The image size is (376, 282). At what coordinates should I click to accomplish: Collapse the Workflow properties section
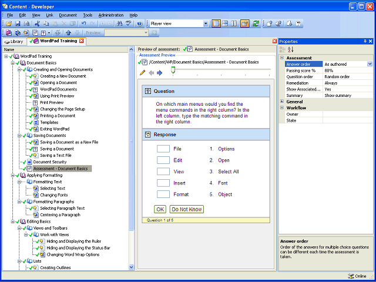coord(282,108)
